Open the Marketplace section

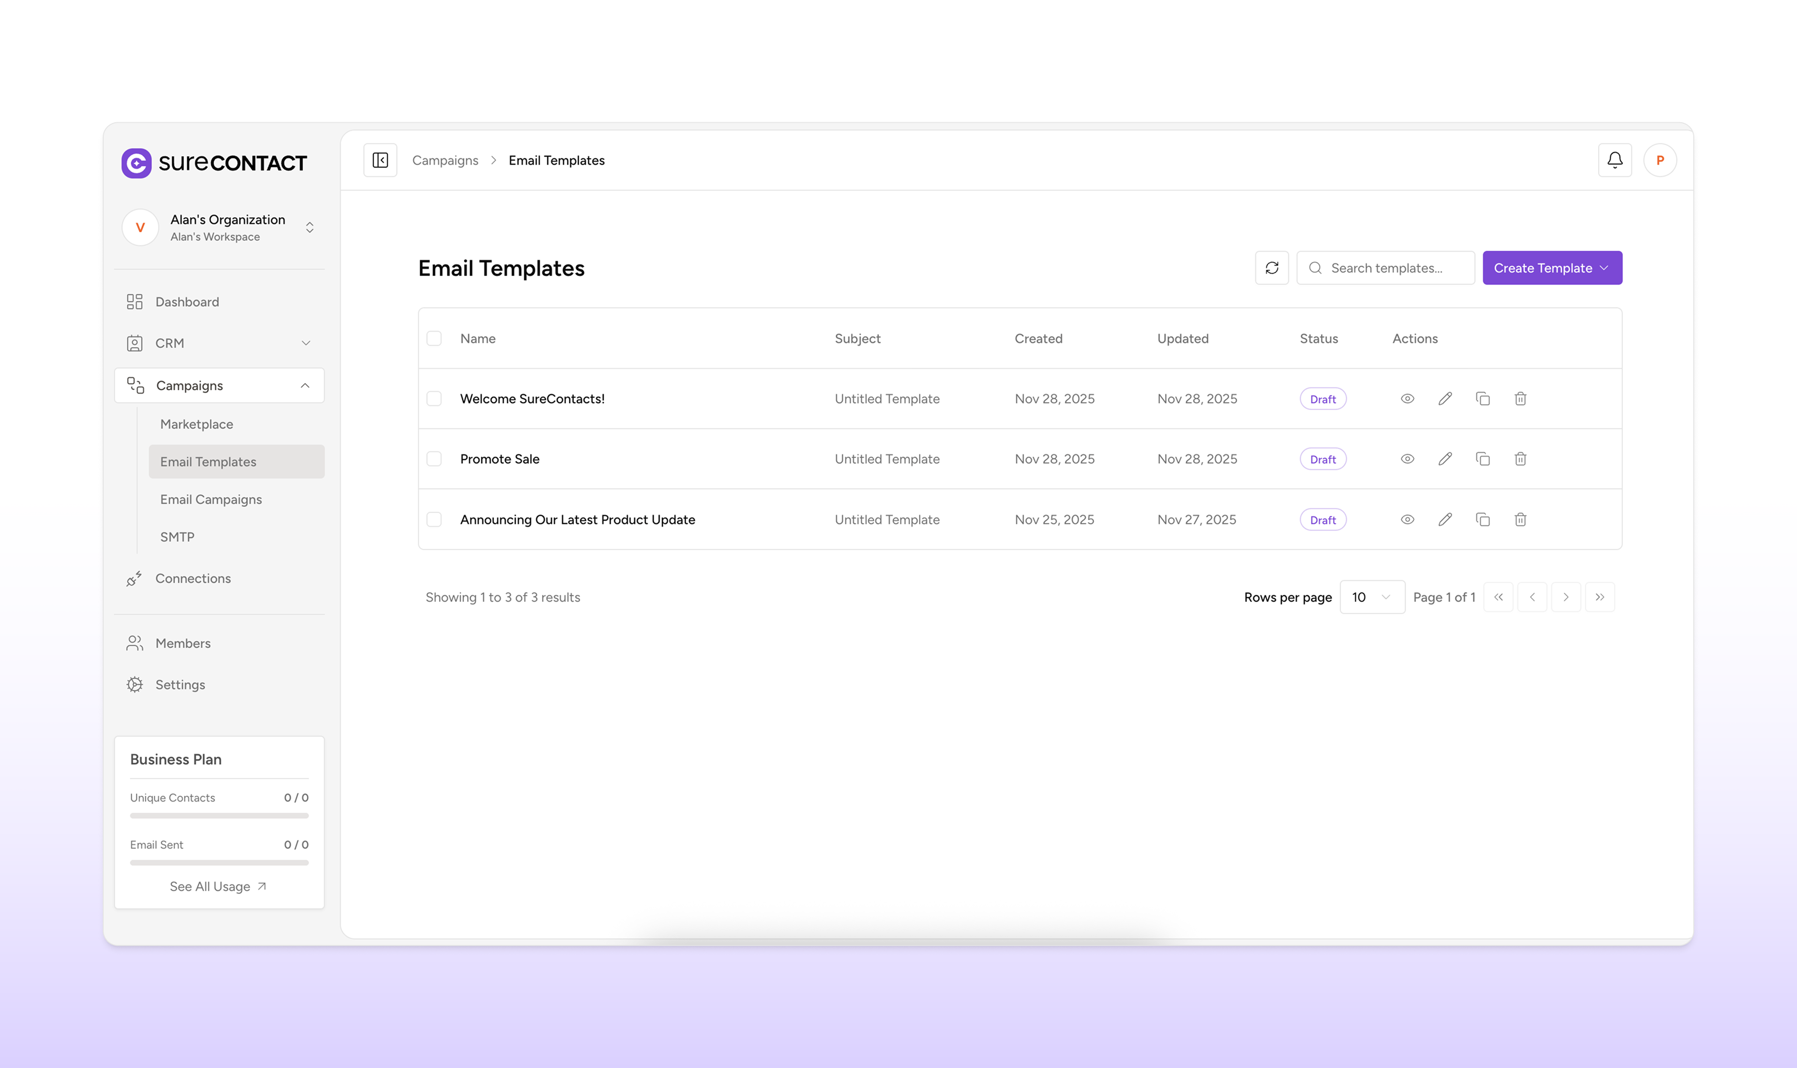196,424
